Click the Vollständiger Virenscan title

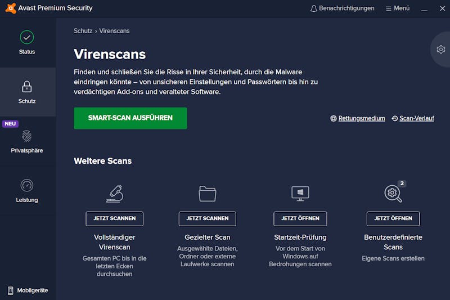(115, 242)
